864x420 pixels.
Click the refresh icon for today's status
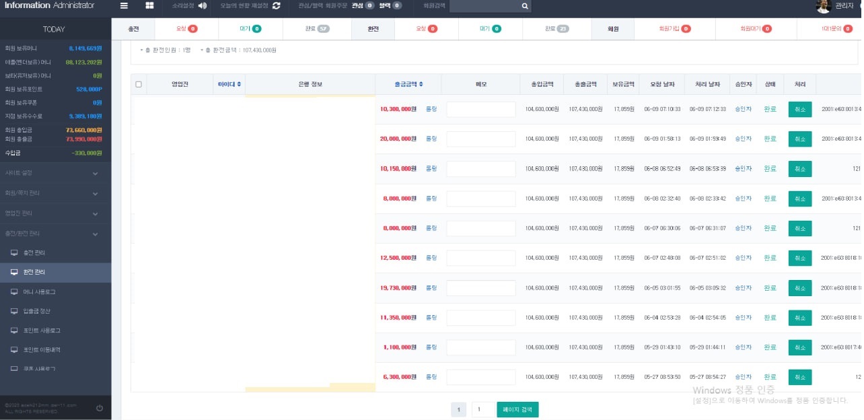276,6
